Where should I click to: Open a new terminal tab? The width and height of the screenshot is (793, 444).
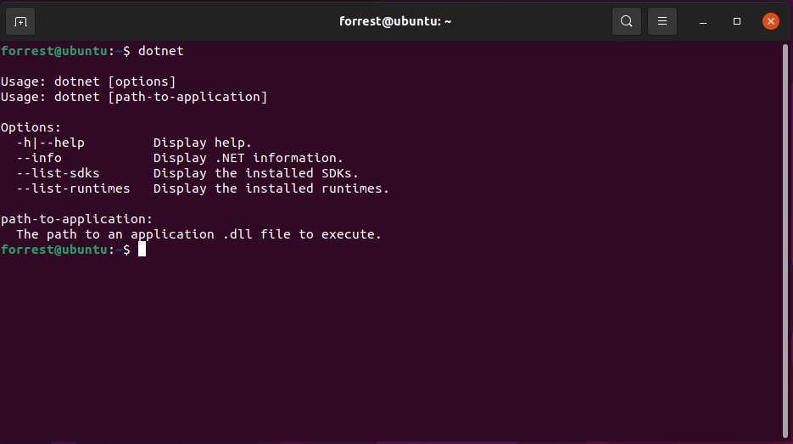(x=20, y=22)
